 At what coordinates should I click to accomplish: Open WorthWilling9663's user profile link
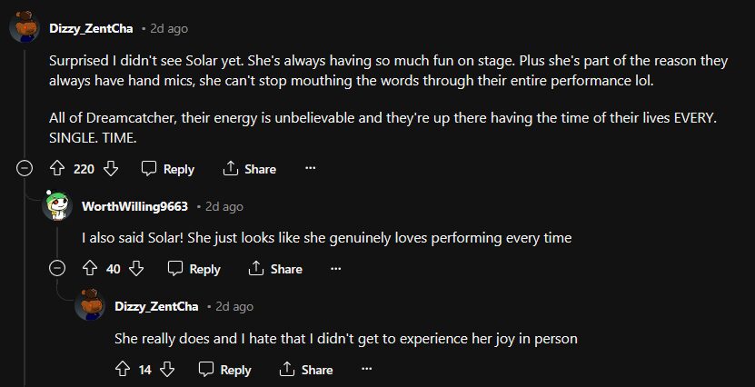pos(134,206)
